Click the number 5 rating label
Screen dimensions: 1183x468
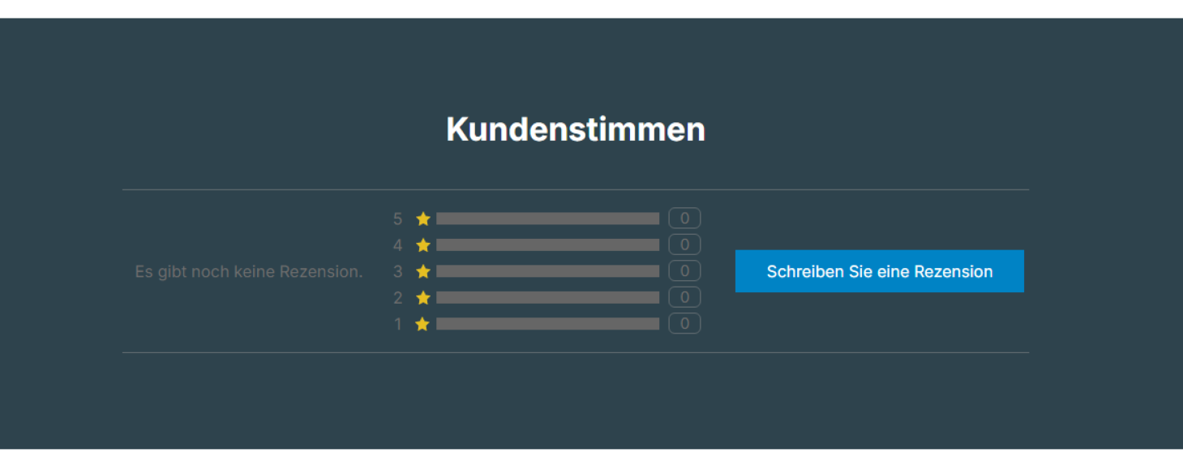397,219
